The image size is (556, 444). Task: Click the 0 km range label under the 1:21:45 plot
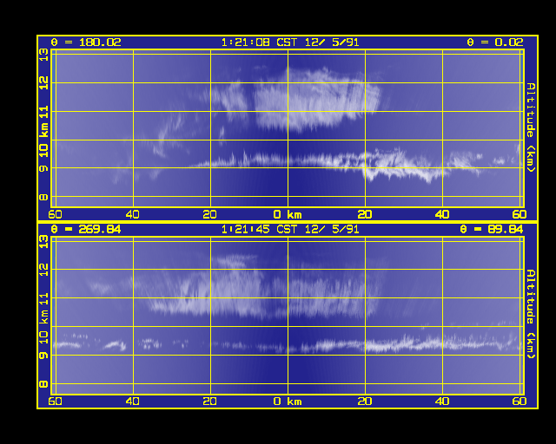tap(288, 402)
